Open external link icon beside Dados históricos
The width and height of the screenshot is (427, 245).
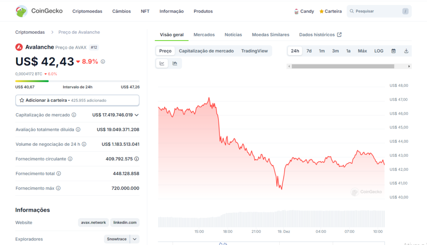click(339, 35)
